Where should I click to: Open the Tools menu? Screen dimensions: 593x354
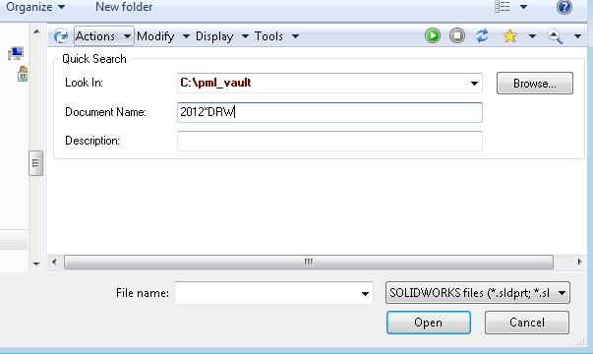click(x=276, y=36)
